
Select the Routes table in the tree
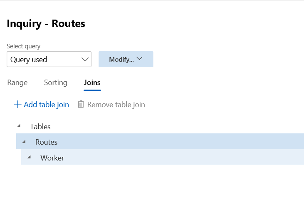click(46, 142)
